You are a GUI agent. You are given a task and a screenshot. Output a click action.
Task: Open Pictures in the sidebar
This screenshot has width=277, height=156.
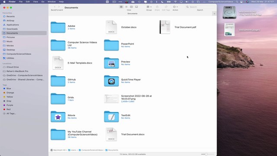[10, 37]
